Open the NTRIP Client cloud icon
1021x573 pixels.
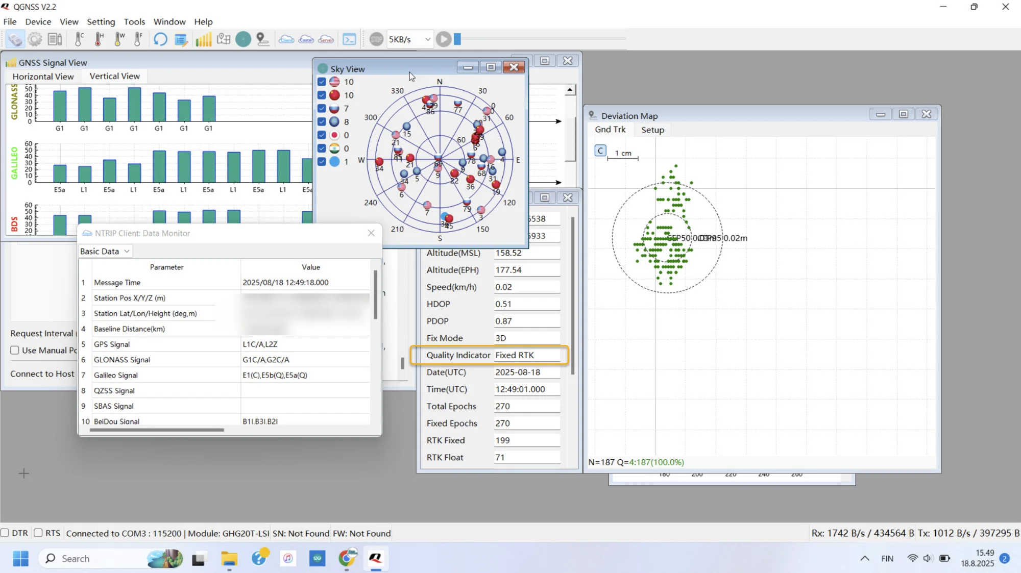coord(286,39)
